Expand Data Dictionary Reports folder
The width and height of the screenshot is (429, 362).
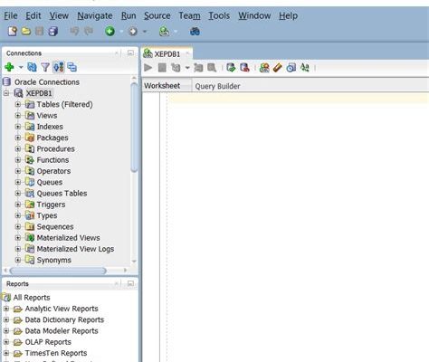6,319
